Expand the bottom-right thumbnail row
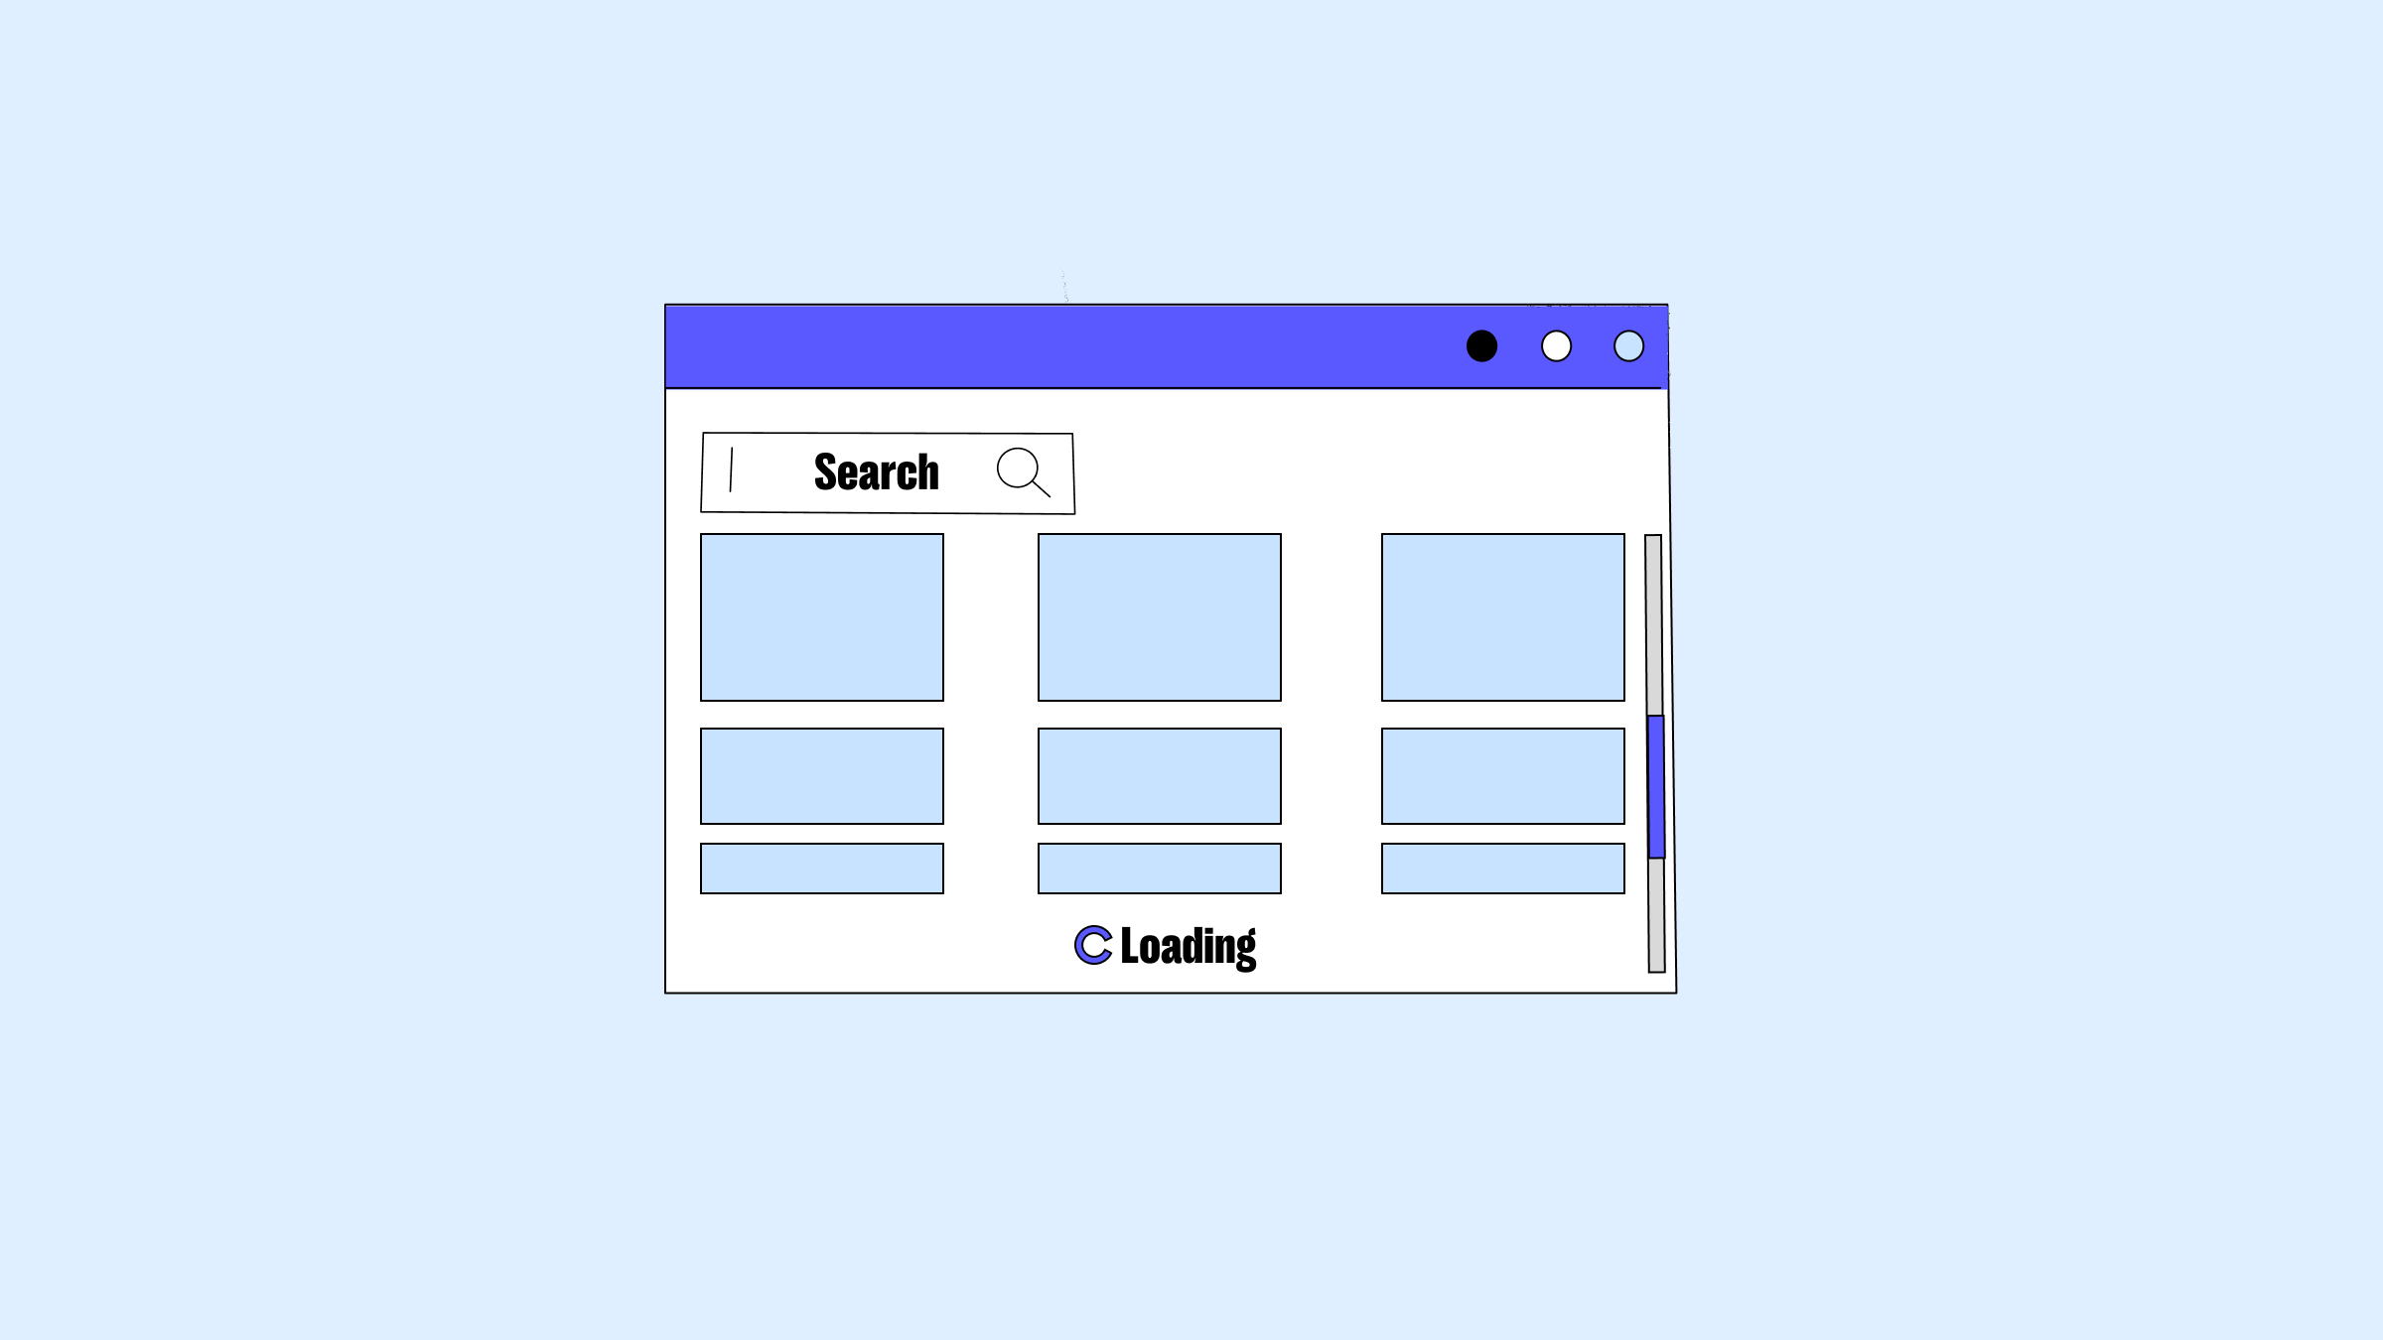 [x=1502, y=868]
